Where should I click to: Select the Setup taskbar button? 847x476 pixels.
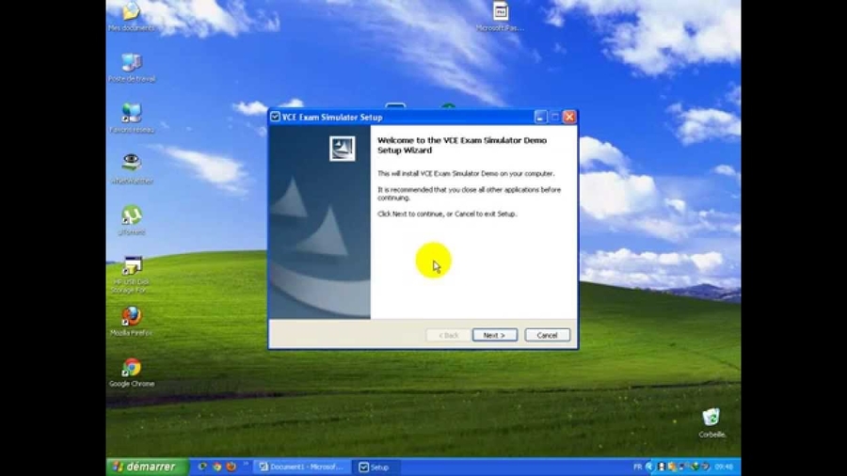[375, 467]
